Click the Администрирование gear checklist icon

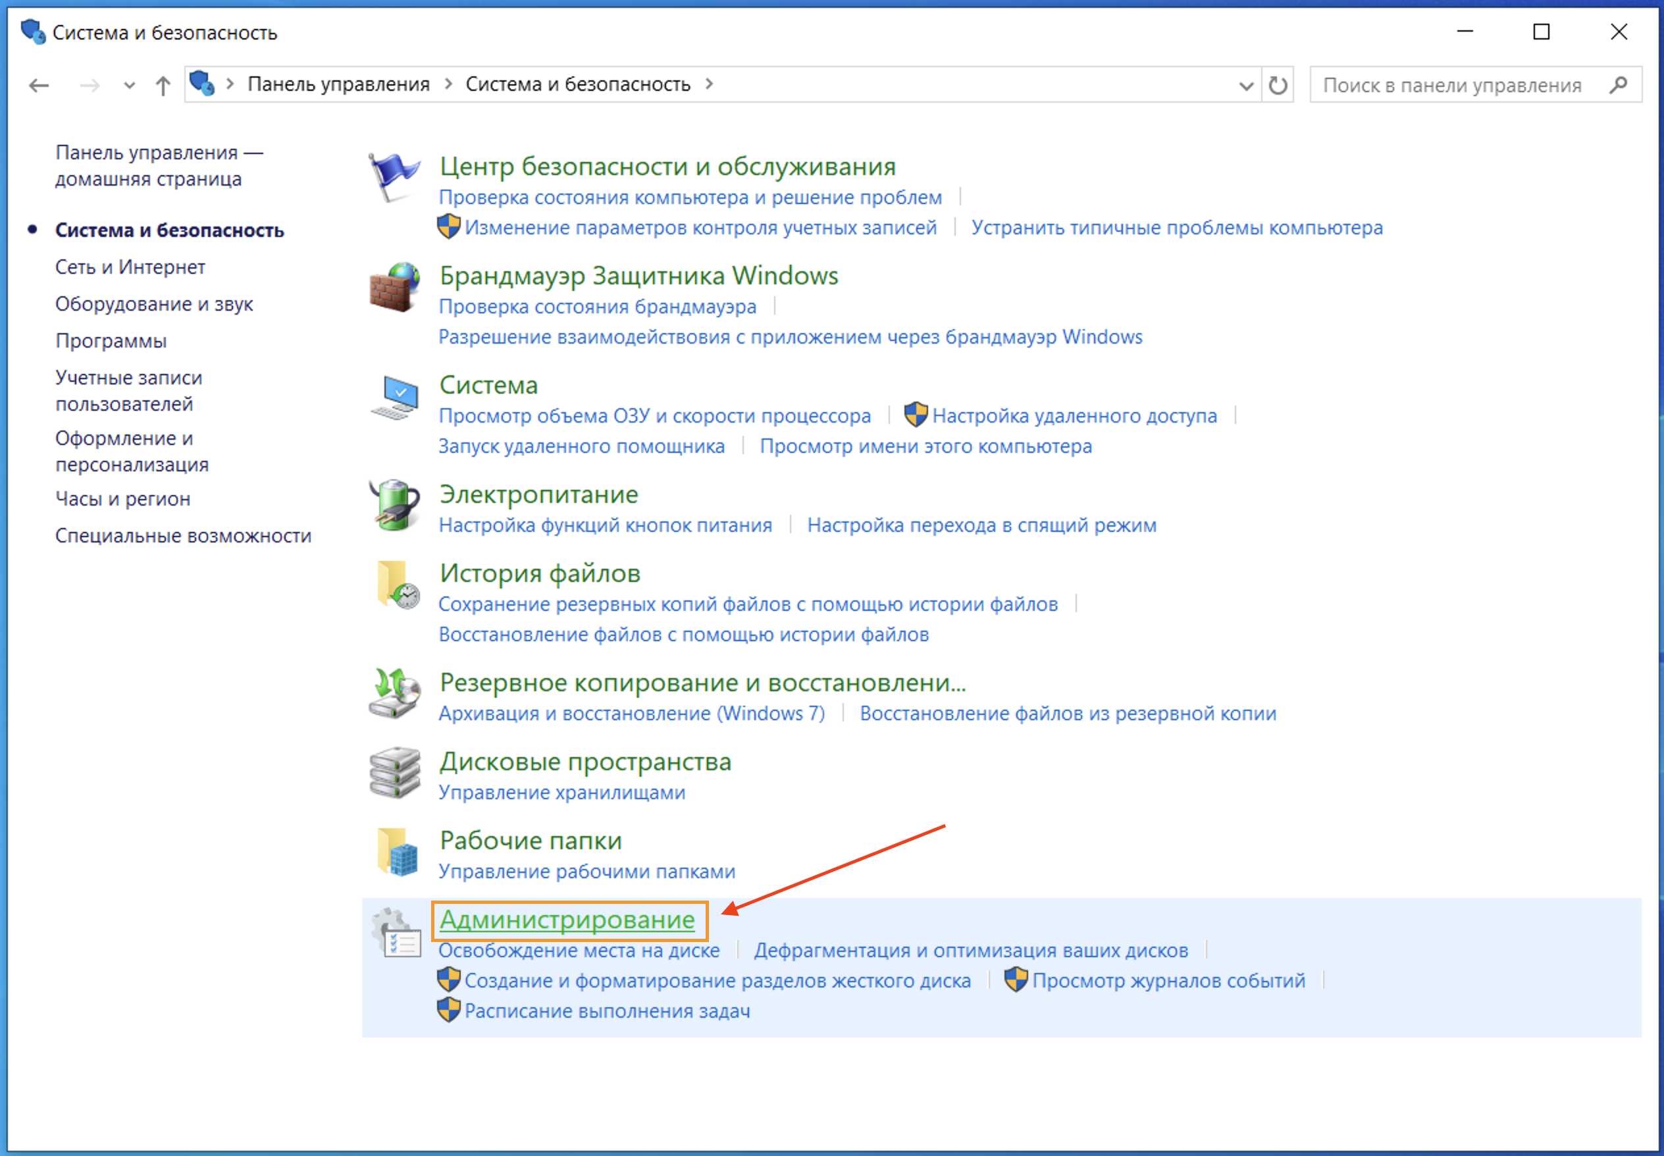pyautogui.click(x=396, y=932)
